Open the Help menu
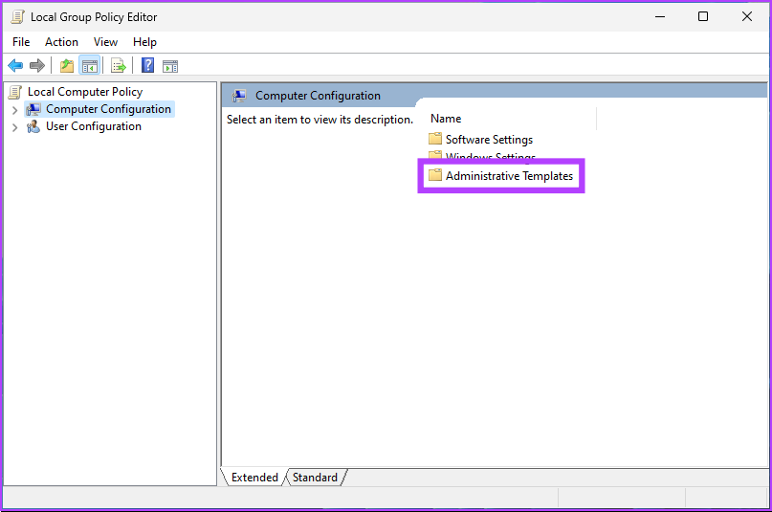The width and height of the screenshot is (772, 512). pos(144,42)
